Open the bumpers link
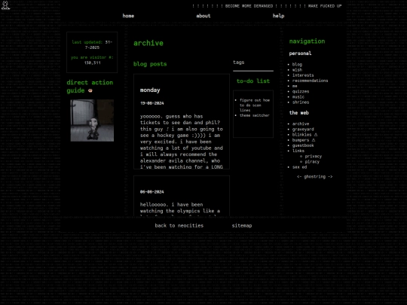This screenshot has width=407, height=305. pyautogui.click(x=301, y=140)
